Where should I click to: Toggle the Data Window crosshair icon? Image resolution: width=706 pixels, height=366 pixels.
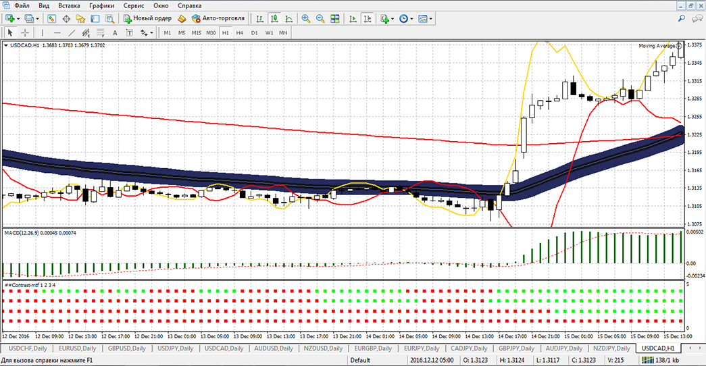(x=66, y=18)
